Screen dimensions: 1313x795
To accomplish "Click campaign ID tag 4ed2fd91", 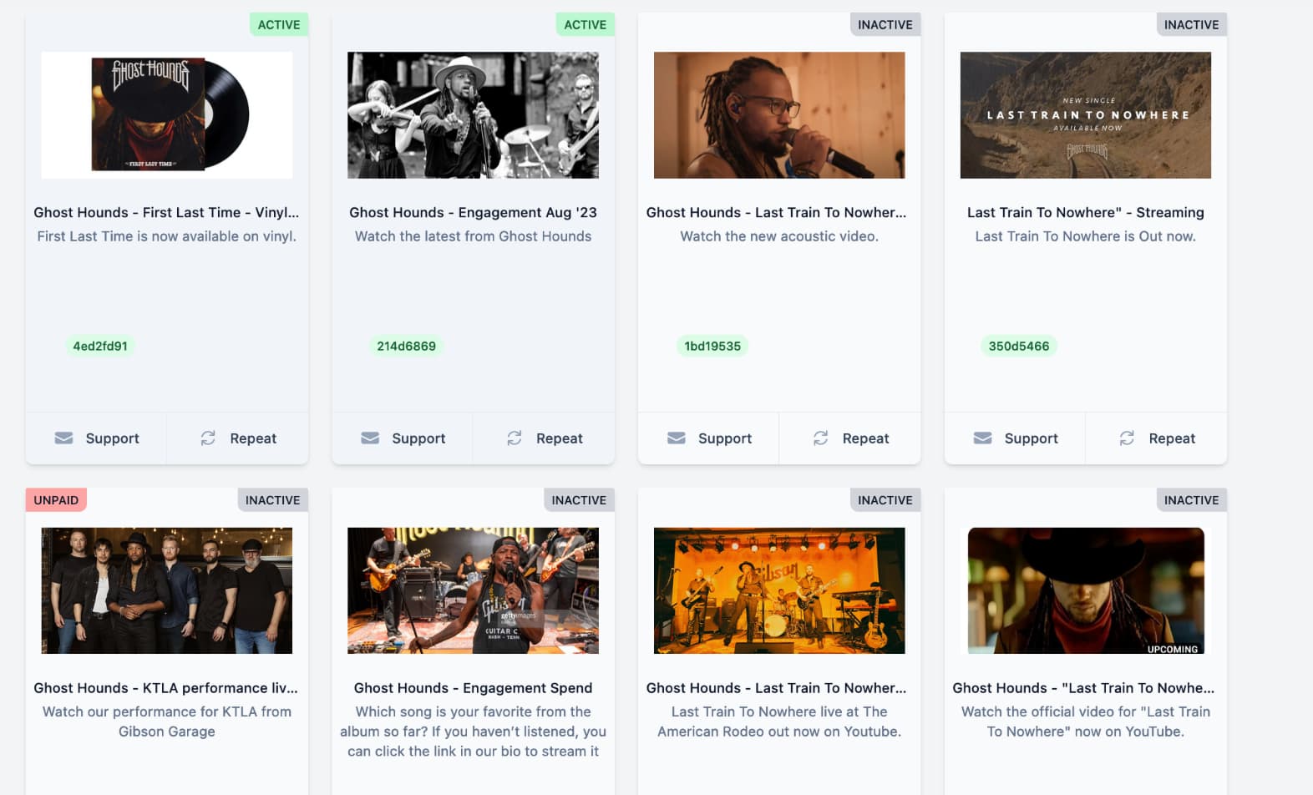I will (100, 346).
